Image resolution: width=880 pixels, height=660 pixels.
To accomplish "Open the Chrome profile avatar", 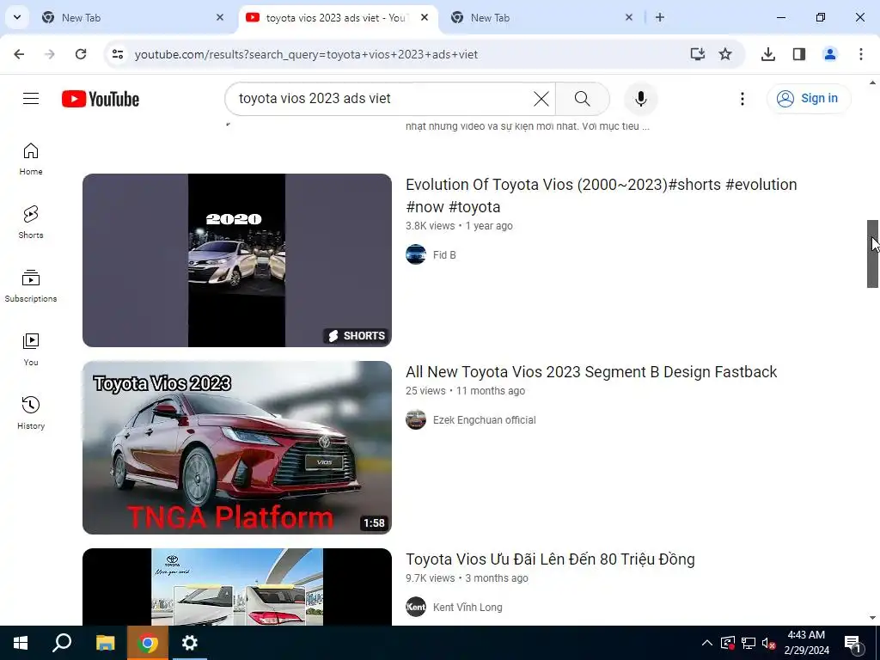I will click(829, 54).
